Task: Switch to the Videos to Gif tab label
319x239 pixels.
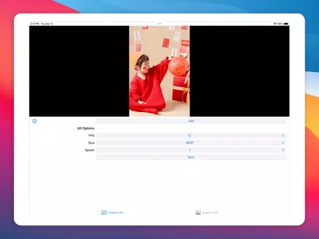Action: (x=116, y=212)
